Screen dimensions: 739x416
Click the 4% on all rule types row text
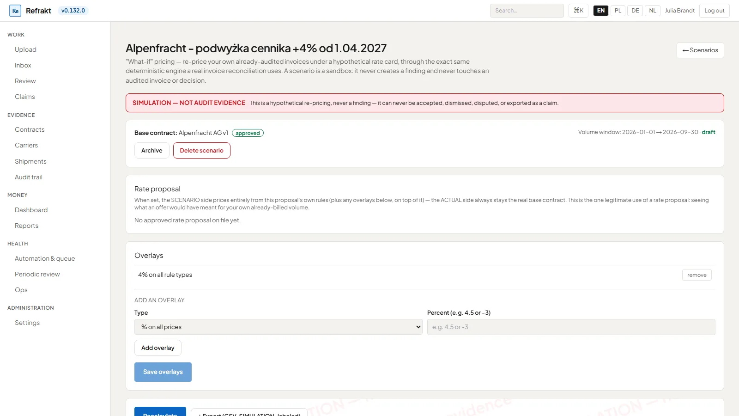[165, 275]
